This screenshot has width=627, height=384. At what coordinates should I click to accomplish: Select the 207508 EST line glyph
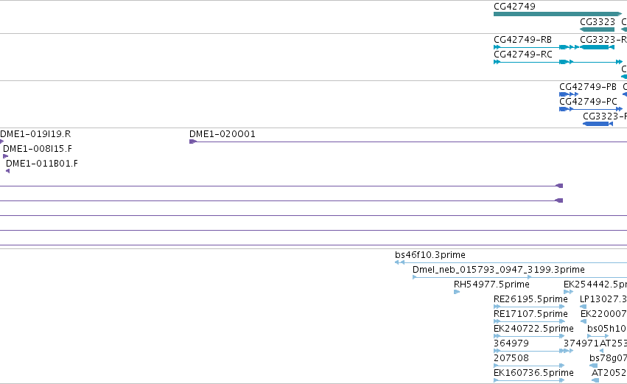(x=529, y=366)
